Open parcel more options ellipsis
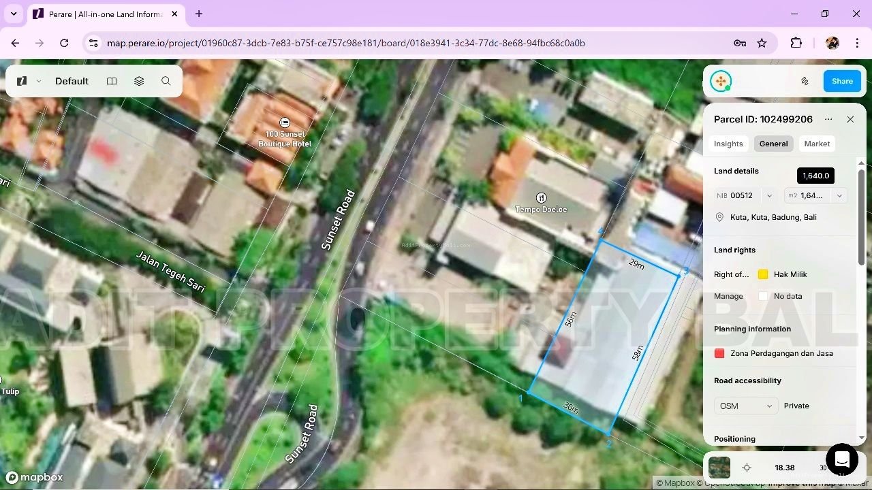872x490 pixels. pyautogui.click(x=828, y=119)
